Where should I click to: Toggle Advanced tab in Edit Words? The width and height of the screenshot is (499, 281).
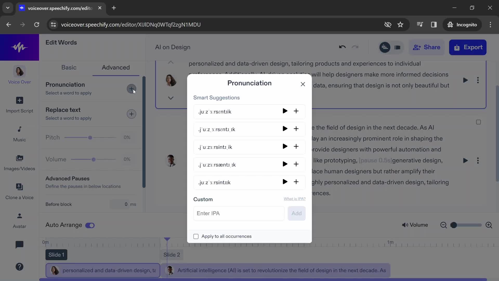coord(116,67)
